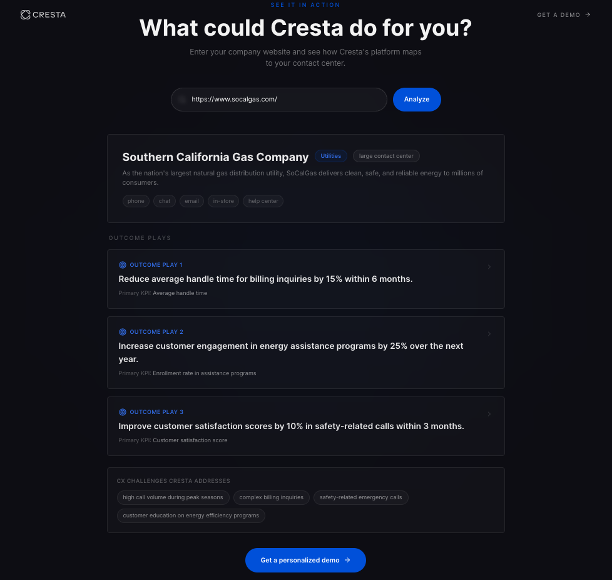Toggle the phone channel tag
612x580 pixels.
136,201
